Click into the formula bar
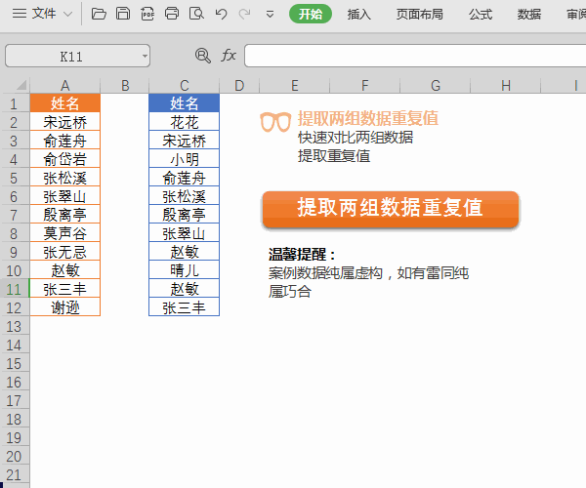Image resolution: width=586 pixels, height=488 pixels. click(415, 56)
